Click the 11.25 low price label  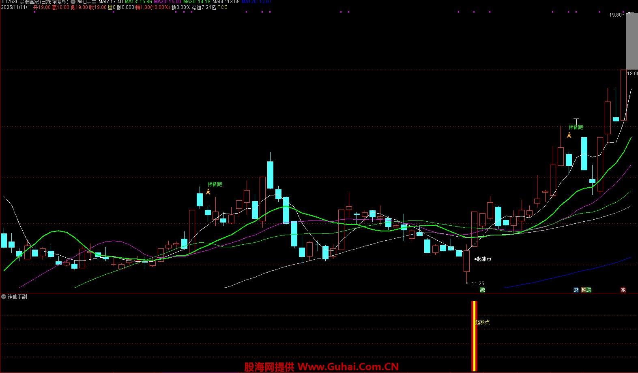[478, 283]
